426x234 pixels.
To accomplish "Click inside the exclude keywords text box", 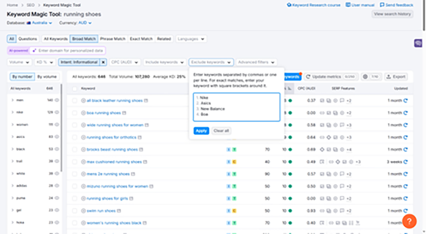I will pos(236,107).
